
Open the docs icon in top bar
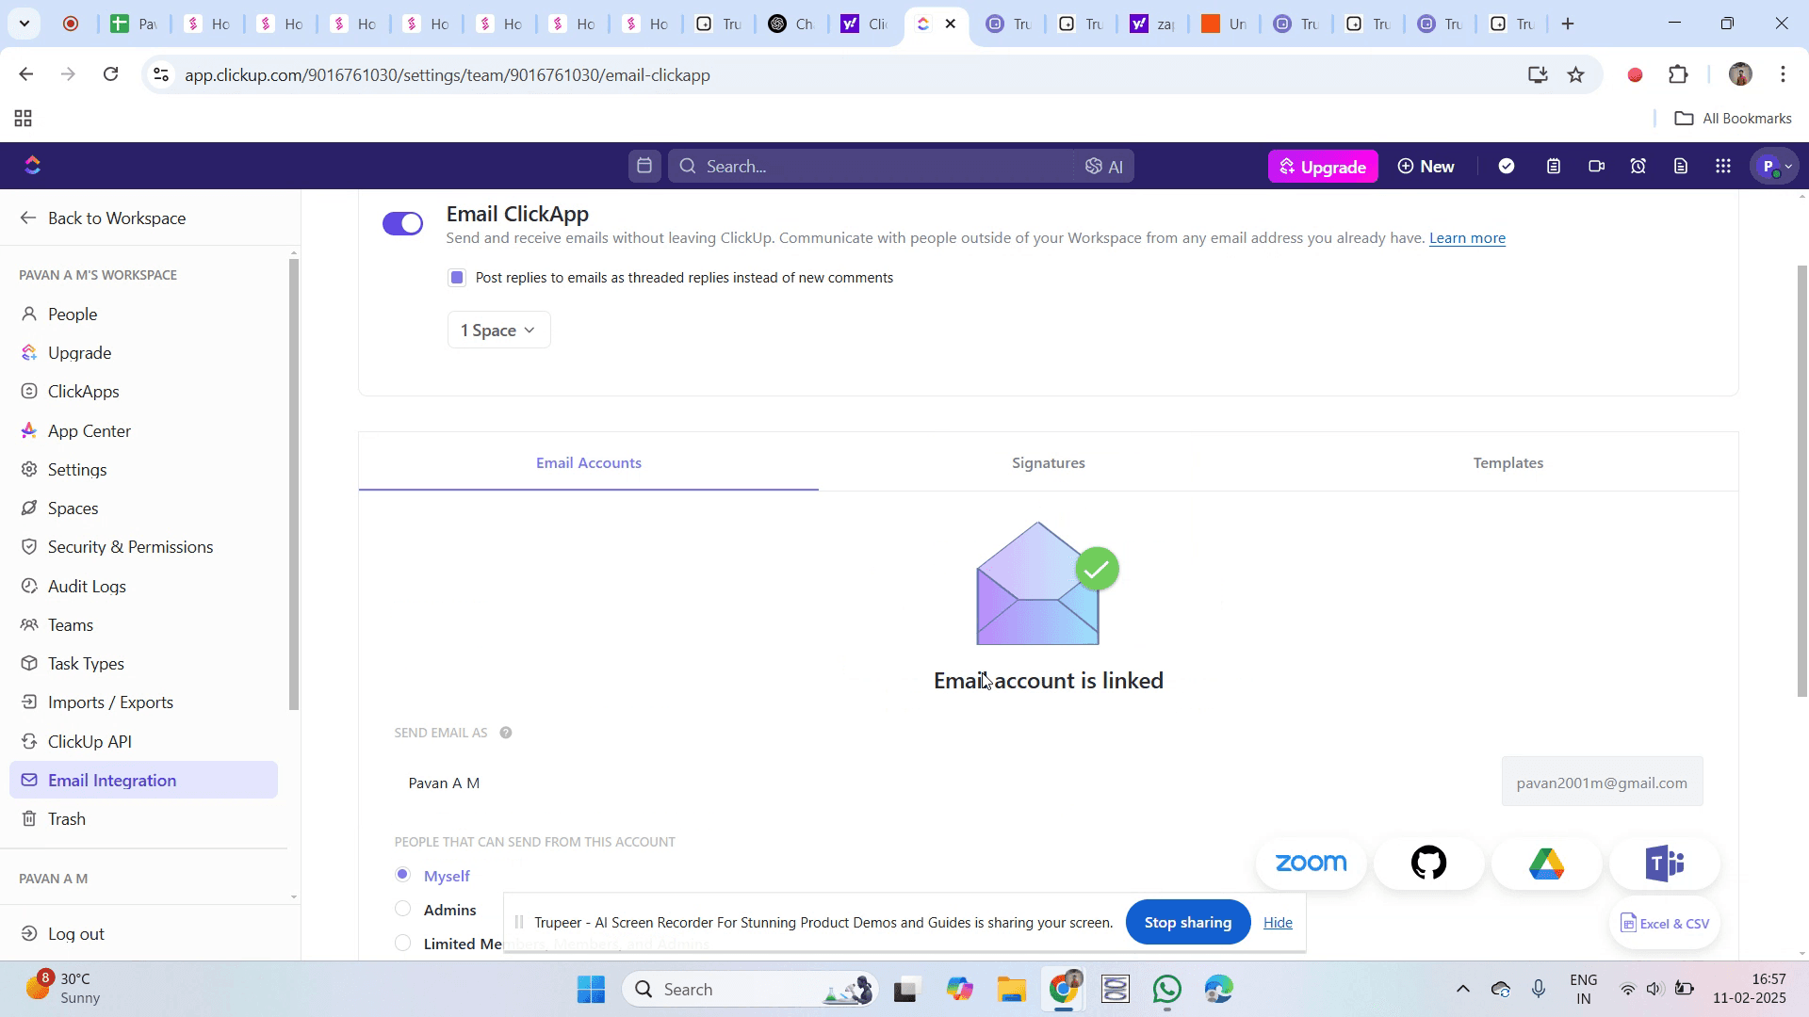(x=1681, y=167)
